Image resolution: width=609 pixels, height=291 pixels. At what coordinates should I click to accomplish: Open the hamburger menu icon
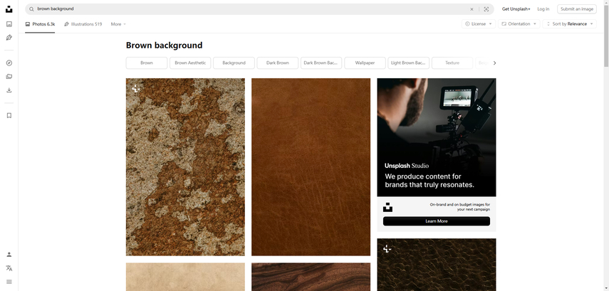(9, 282)
